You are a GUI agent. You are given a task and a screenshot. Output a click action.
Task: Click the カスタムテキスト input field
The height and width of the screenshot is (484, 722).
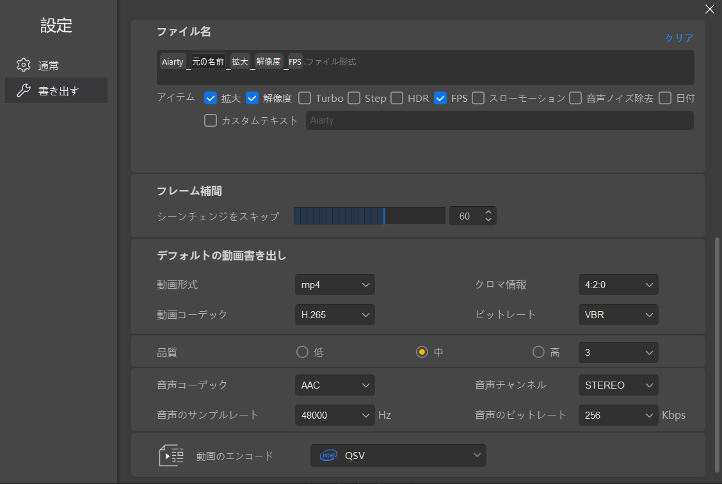pos(499,120)
